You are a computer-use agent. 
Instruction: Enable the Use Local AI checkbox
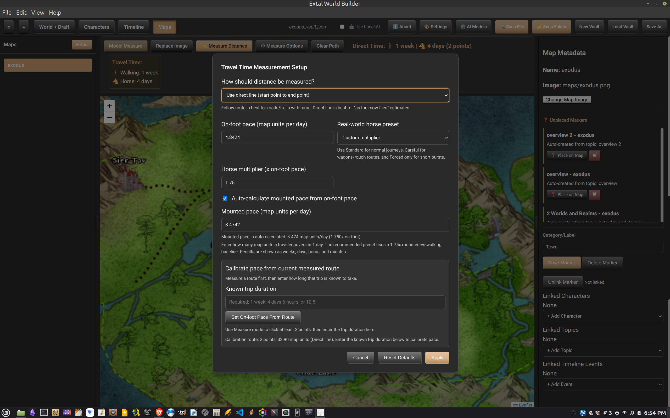point(342,27)
